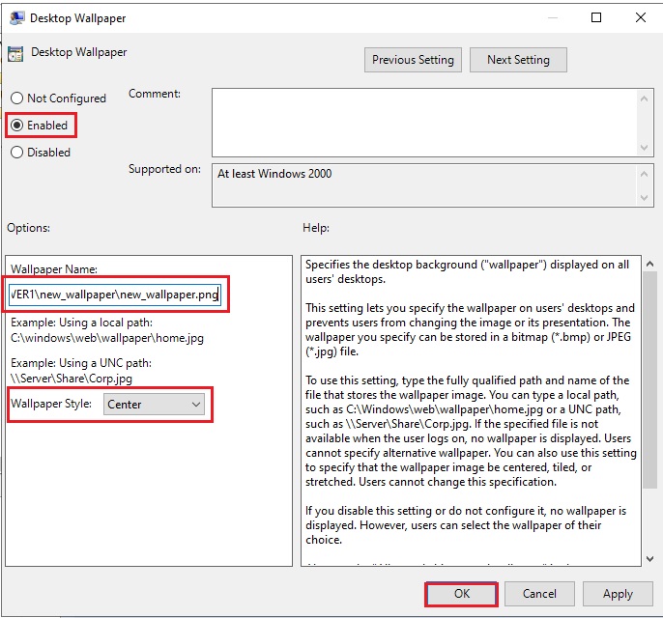Cancel the Desktop Wallpaper dialog
The width and height of the screenshot is (663, 618).
pos(539,594)
